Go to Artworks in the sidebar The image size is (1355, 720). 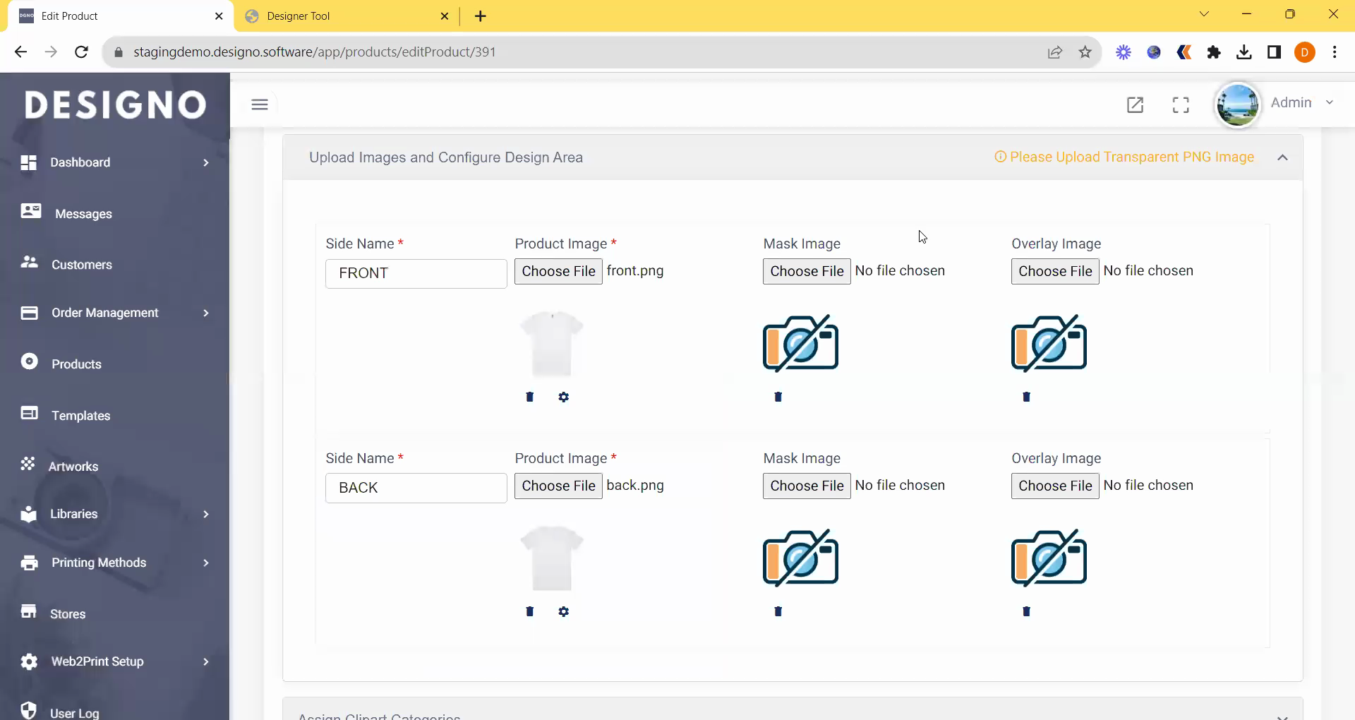[73, 467]
